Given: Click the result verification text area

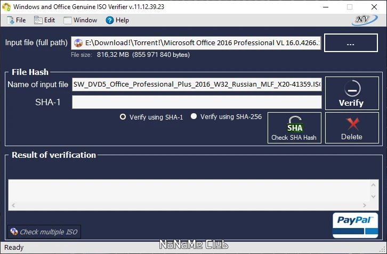Looking at the screenshot, I should coord(189,191).
